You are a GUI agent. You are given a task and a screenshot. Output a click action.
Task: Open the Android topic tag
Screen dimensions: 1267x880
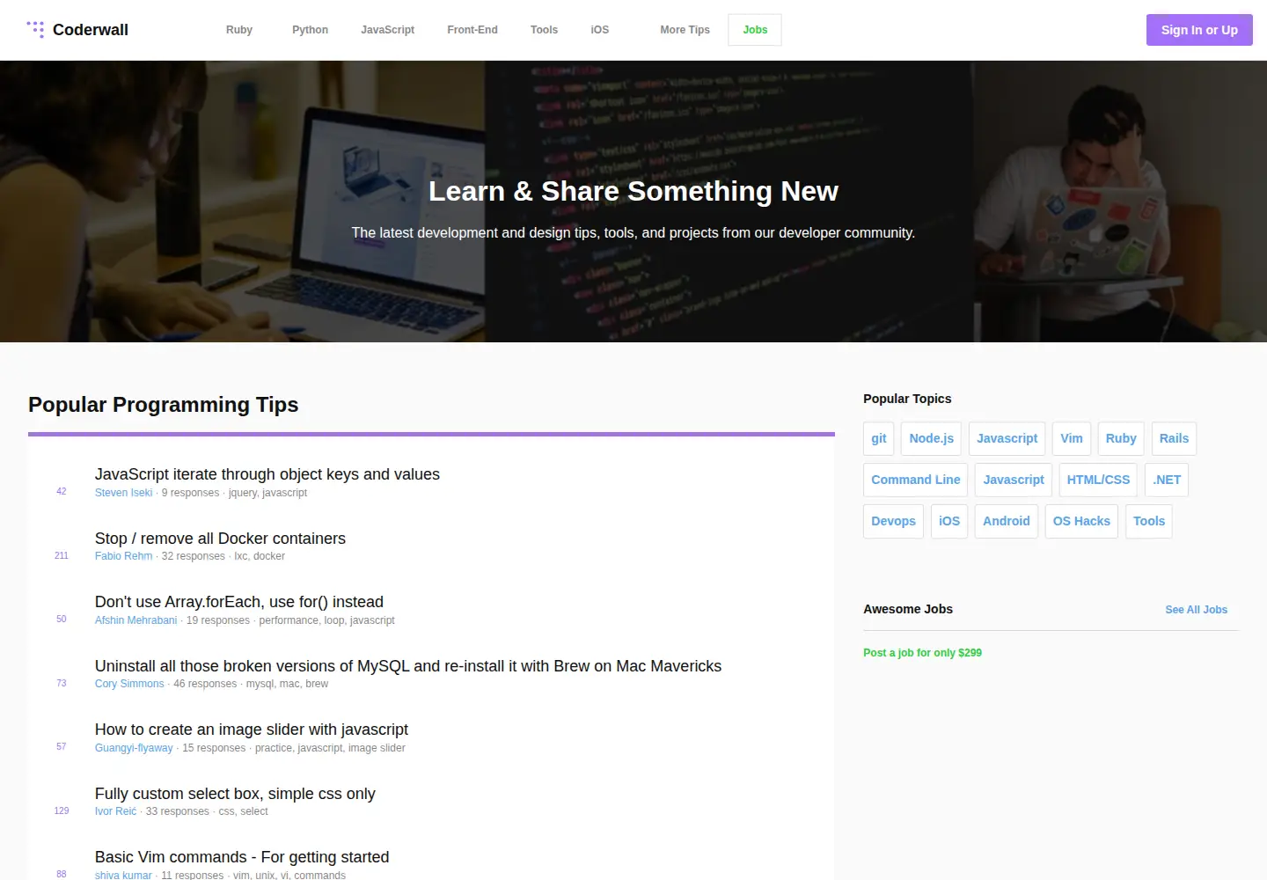click(1007, 521)
